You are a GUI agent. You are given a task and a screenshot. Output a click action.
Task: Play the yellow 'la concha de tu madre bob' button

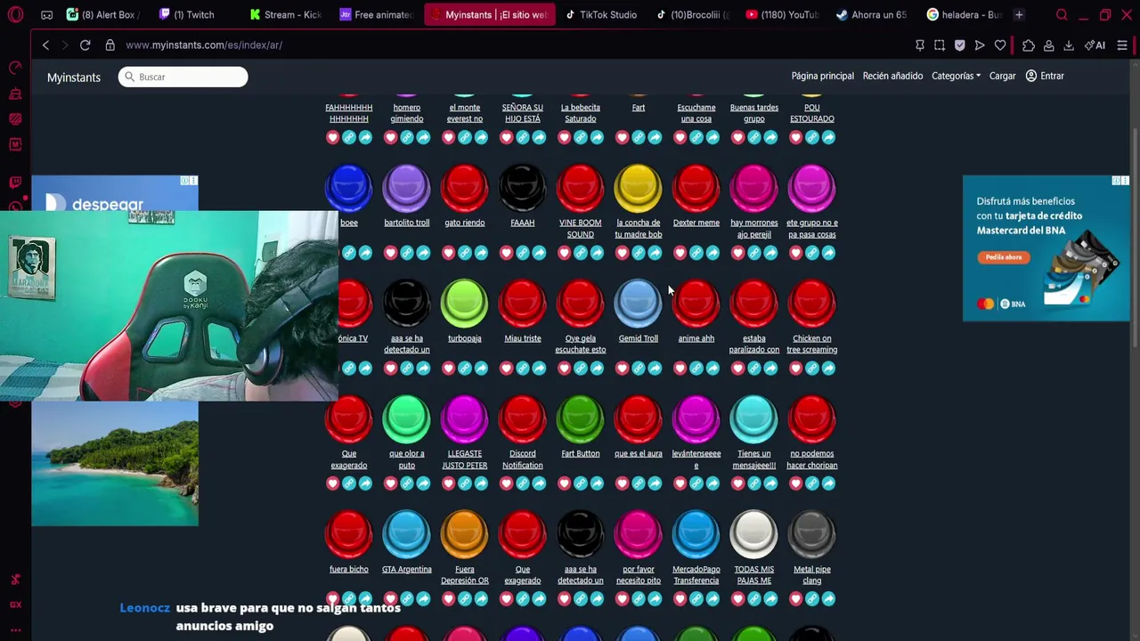(638, 188)
